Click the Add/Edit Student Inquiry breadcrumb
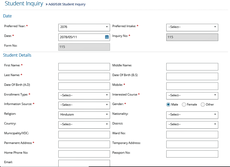 point(67,4)
